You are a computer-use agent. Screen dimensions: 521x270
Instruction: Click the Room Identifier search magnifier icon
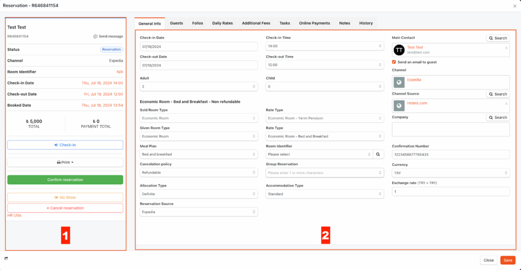pyautogui.click(x=378, y=154)
